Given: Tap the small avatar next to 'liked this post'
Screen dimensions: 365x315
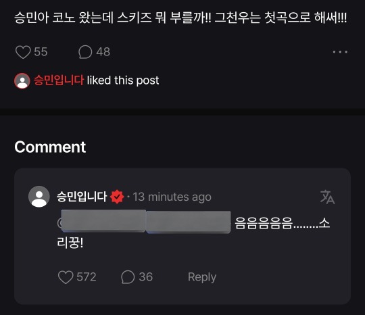Looking at the screenshot, I should click(x=22, y=81).
